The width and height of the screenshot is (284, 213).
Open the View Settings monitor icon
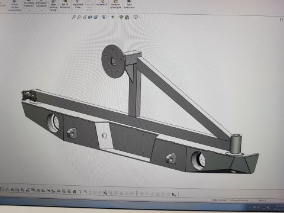[x=135, y=17]
